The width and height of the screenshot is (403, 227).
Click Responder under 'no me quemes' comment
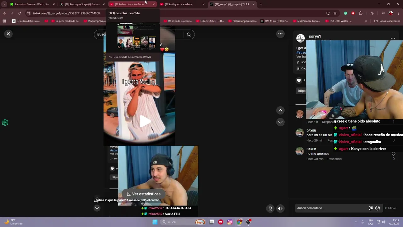(335, 159)
